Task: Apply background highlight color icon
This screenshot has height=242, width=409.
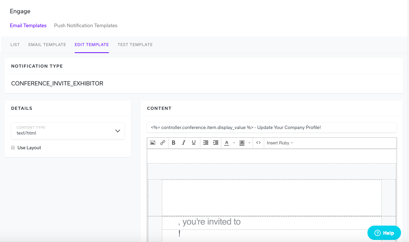Action: point(242,143)
